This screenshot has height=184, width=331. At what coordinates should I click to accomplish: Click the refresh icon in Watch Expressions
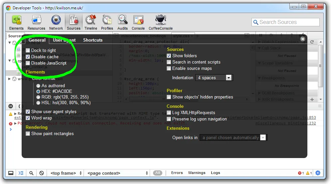(312, 42)
